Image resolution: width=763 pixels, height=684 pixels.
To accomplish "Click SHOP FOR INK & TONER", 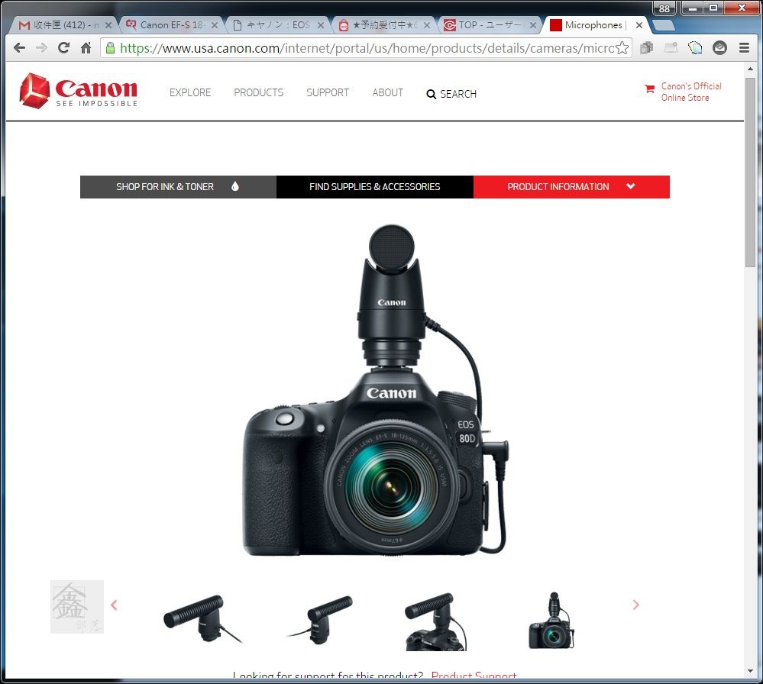I will coord(178,187).
